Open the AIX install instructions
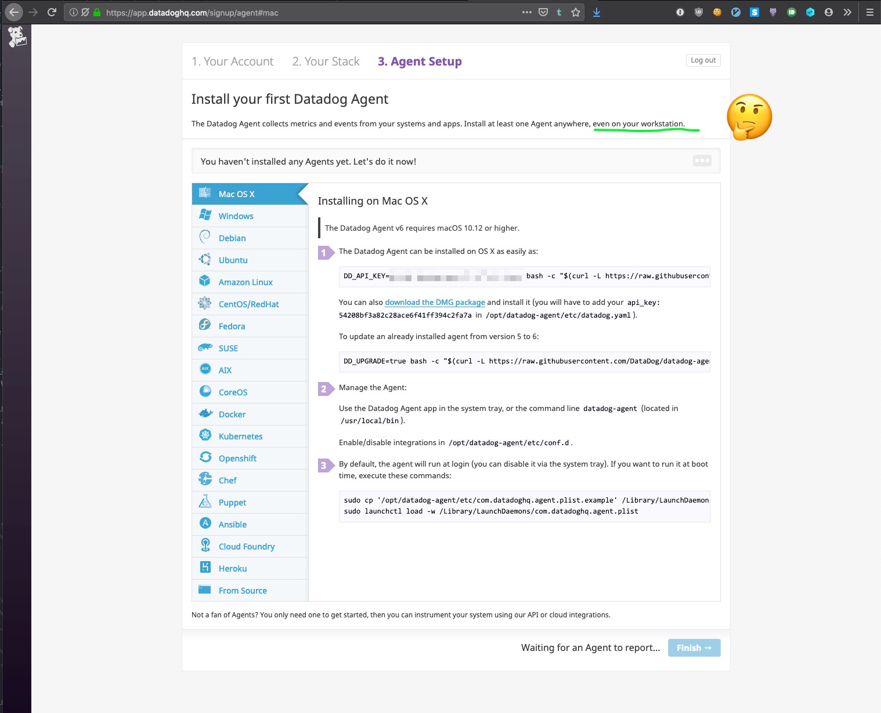Screen dimensions: 881x713 (250, 370)
